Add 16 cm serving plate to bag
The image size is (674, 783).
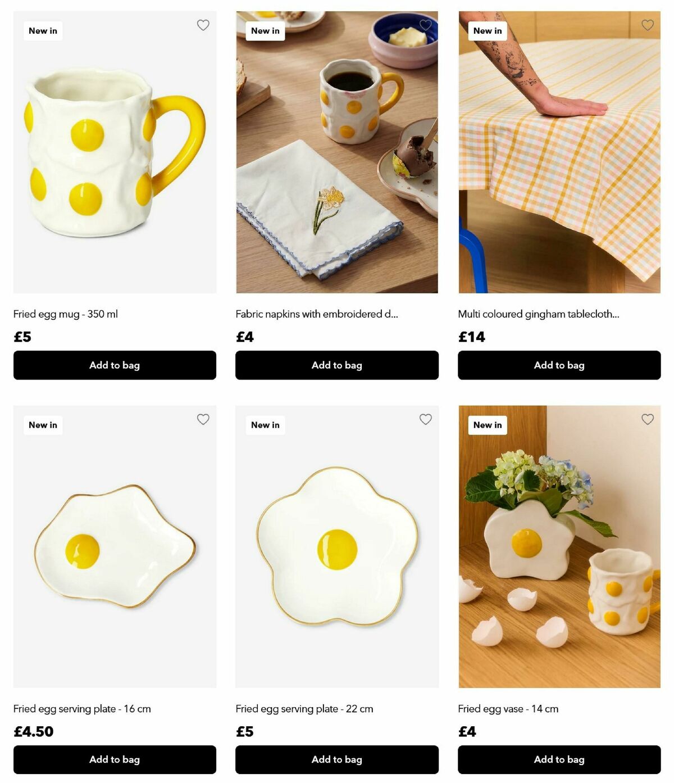(115, 759)
